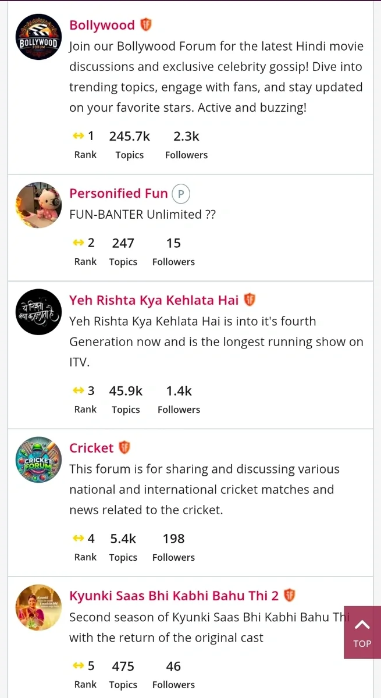Click the circled P badge icon
The height and width of the screenshot is (698, 381).
(181, 194)
